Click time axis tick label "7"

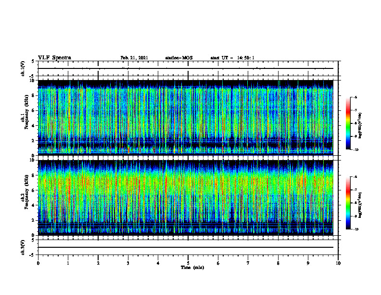point(248,263)
